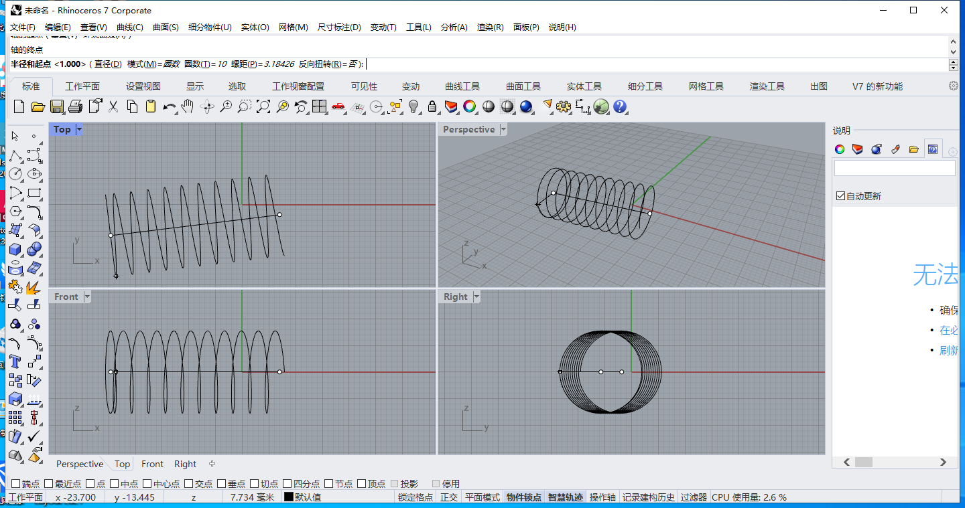Uncheck the 自动更新 checkbox
Viewport: 965px width, 508px height.
(840, 196)
